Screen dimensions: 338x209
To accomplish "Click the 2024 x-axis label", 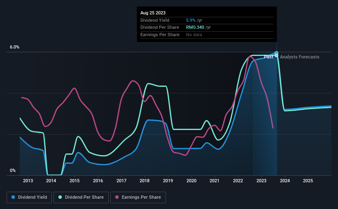I will [285, 181].
